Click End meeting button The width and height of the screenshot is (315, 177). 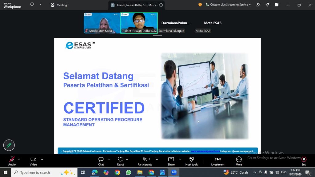[x=304, y=161]
